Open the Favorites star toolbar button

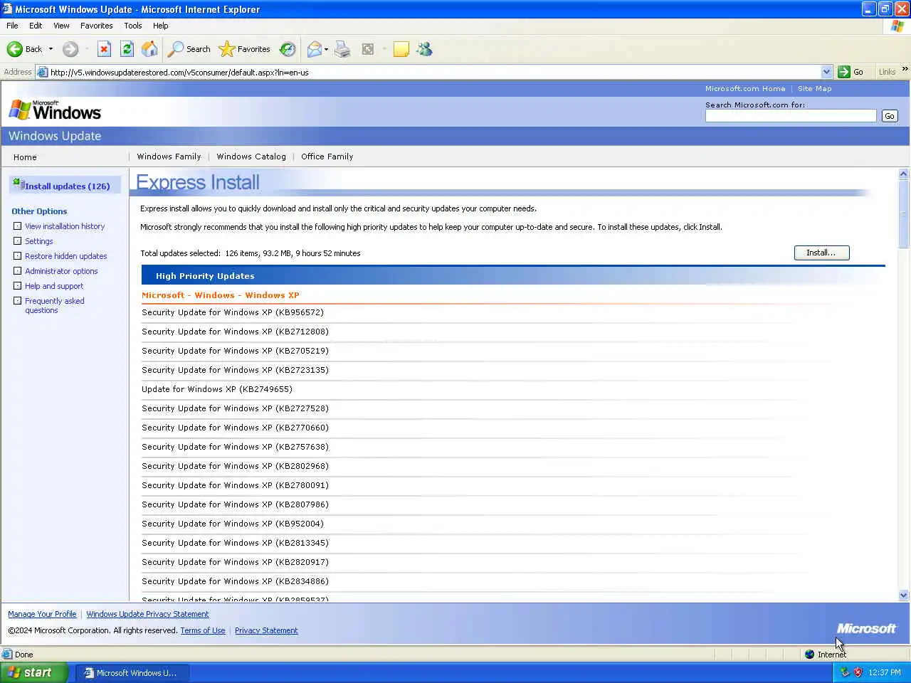click(x=245, y=49)
